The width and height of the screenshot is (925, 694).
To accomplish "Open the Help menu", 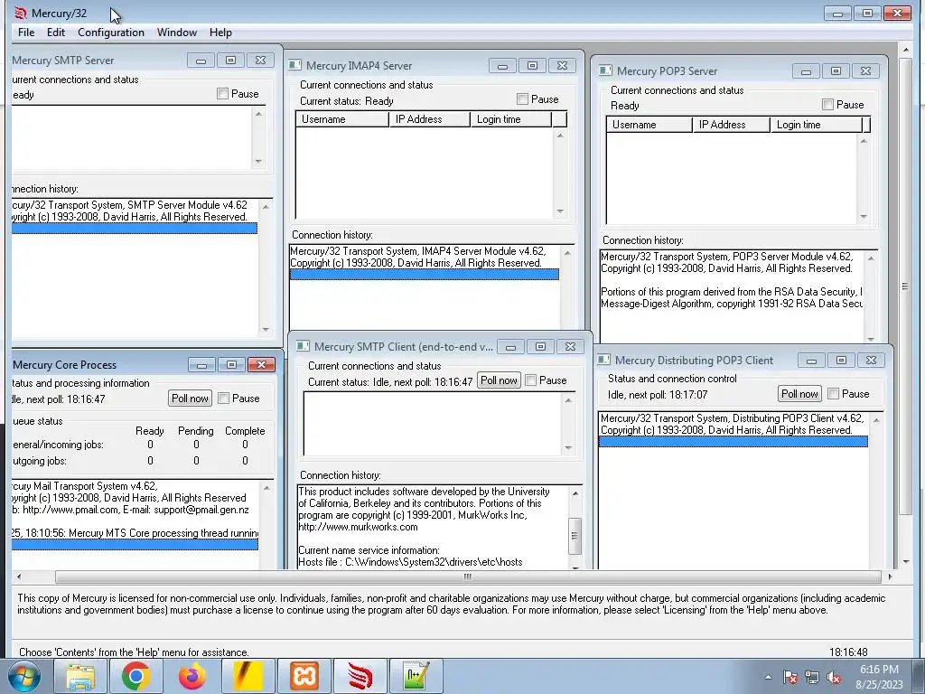I will (220, 33).
